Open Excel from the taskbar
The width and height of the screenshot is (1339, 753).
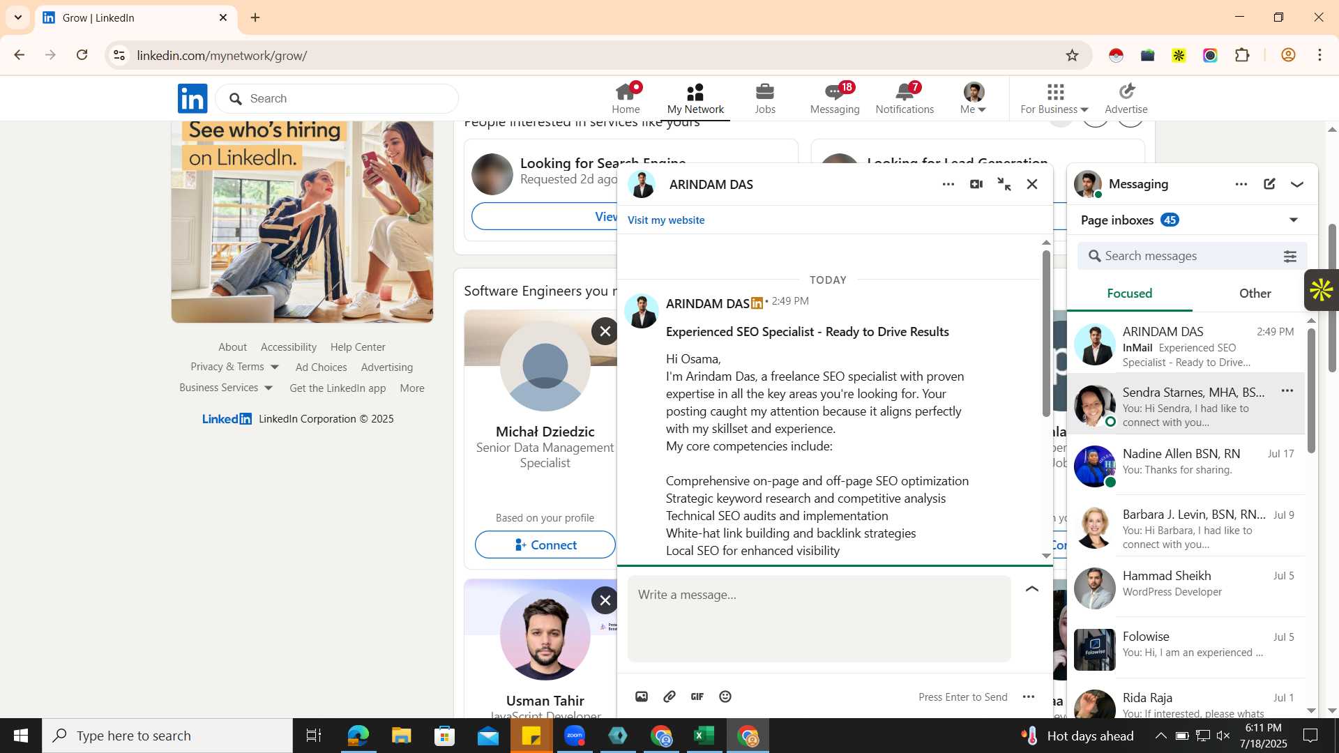point(704,736)
